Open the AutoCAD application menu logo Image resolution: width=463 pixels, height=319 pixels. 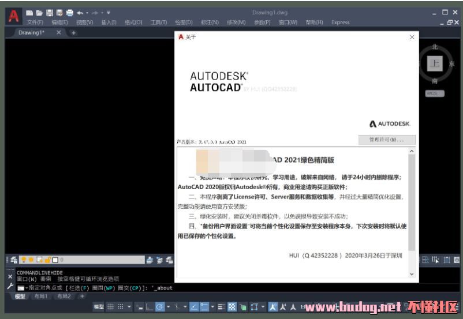click(x=13, y=16)
